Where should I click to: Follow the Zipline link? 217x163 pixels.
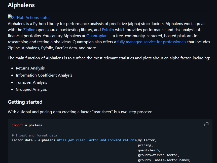pos(29,30)
